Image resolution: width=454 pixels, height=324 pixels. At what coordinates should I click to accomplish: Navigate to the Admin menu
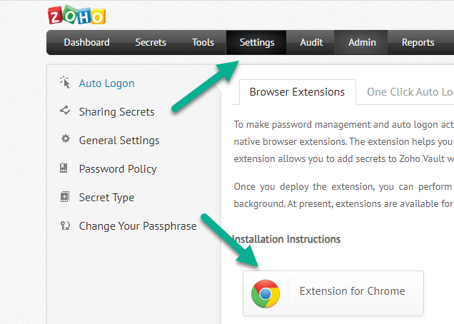(362, 43)
